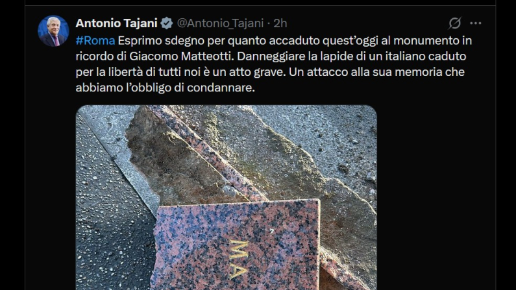This screenshot has width=516, height=290.
Task: Click the tweet's first line mentioning monumento
Action: 274,41
